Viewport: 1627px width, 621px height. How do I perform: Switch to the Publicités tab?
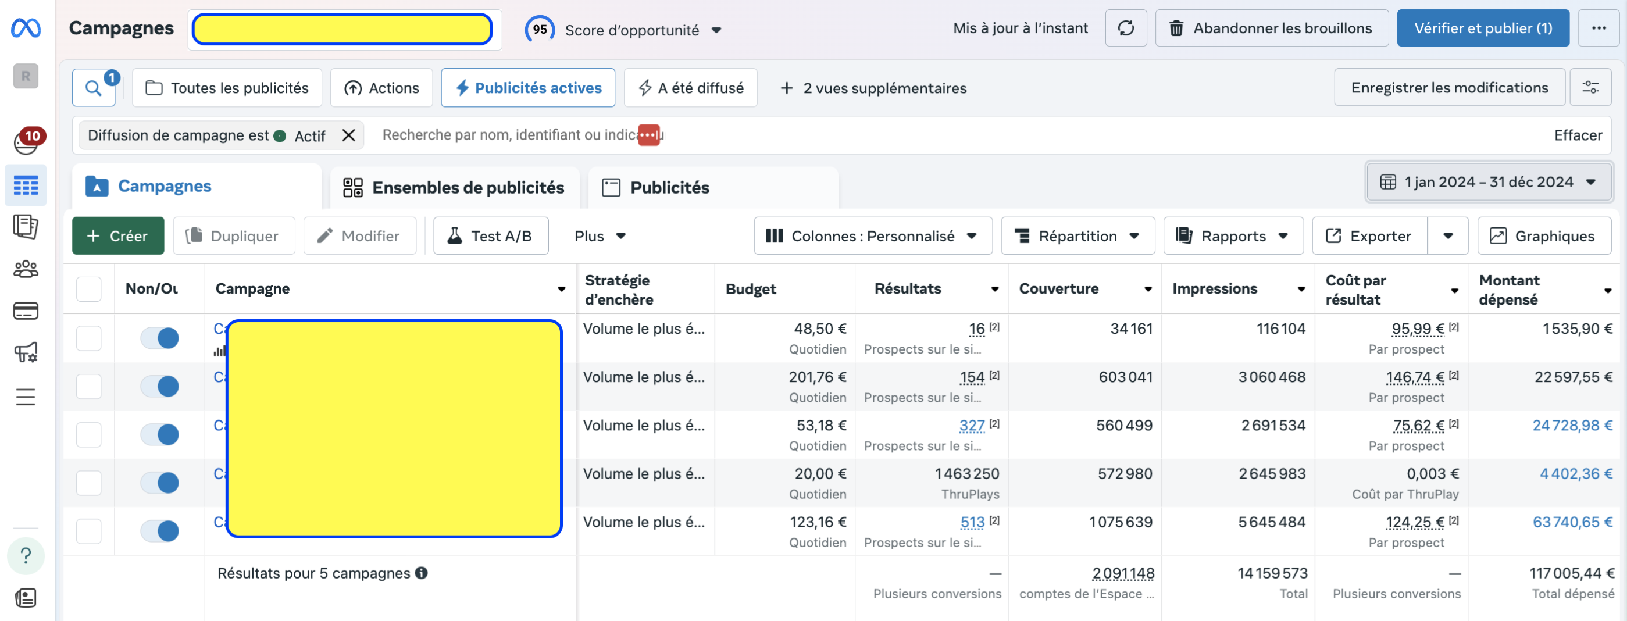point(713,188)
